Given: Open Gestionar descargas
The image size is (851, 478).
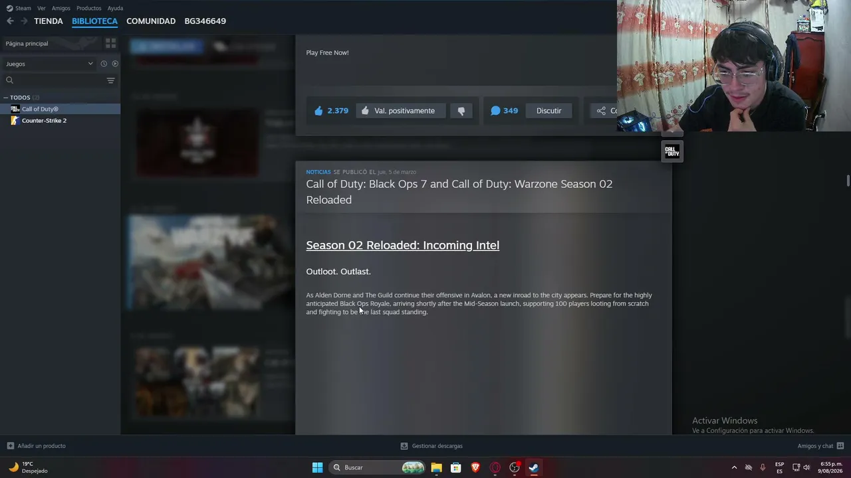Looking at the screenshot, I should click(x=431, y=446).
